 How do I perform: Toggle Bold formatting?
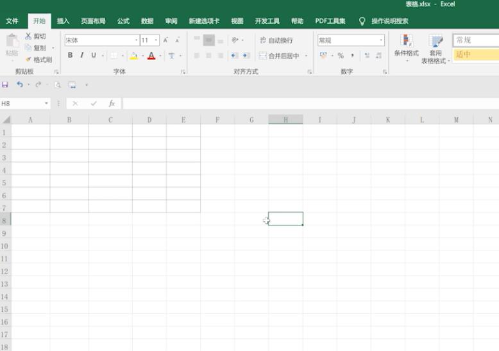(70, 55)
